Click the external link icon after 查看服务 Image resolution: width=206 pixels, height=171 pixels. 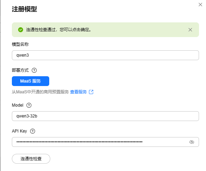point(91,92)
